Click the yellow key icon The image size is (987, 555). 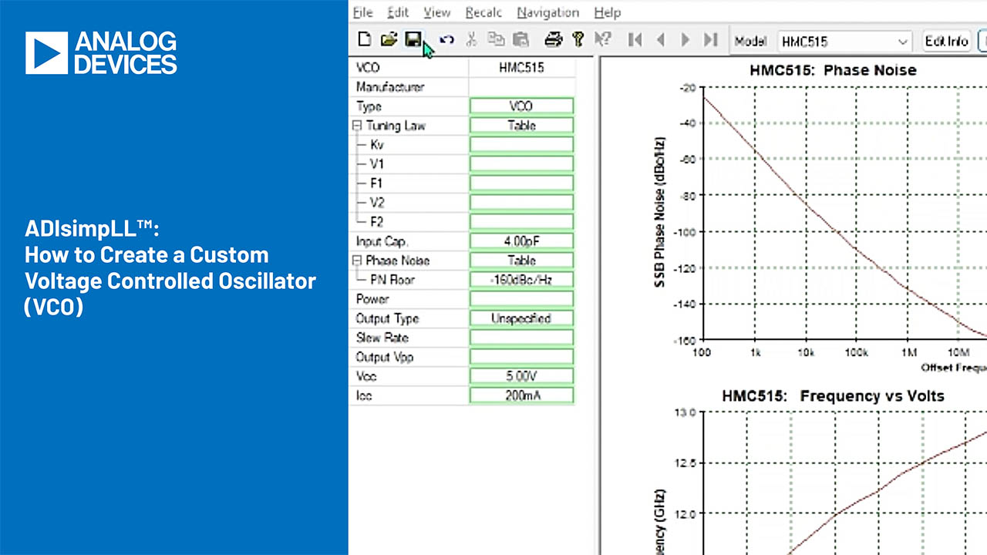click(578, 40)
